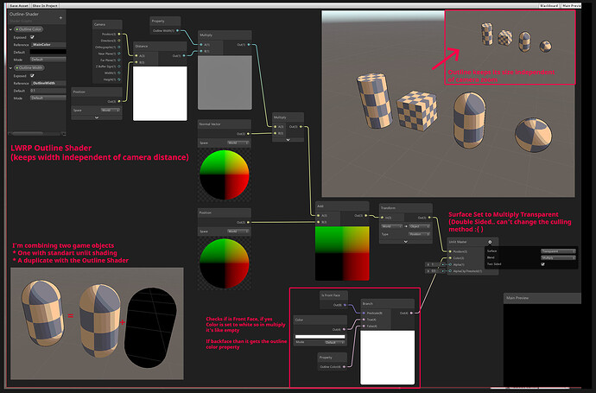Viewport: 596px width, 393px height.
Task: Toggle the Main Preview button in toolbar
Action: click(571, 6)
